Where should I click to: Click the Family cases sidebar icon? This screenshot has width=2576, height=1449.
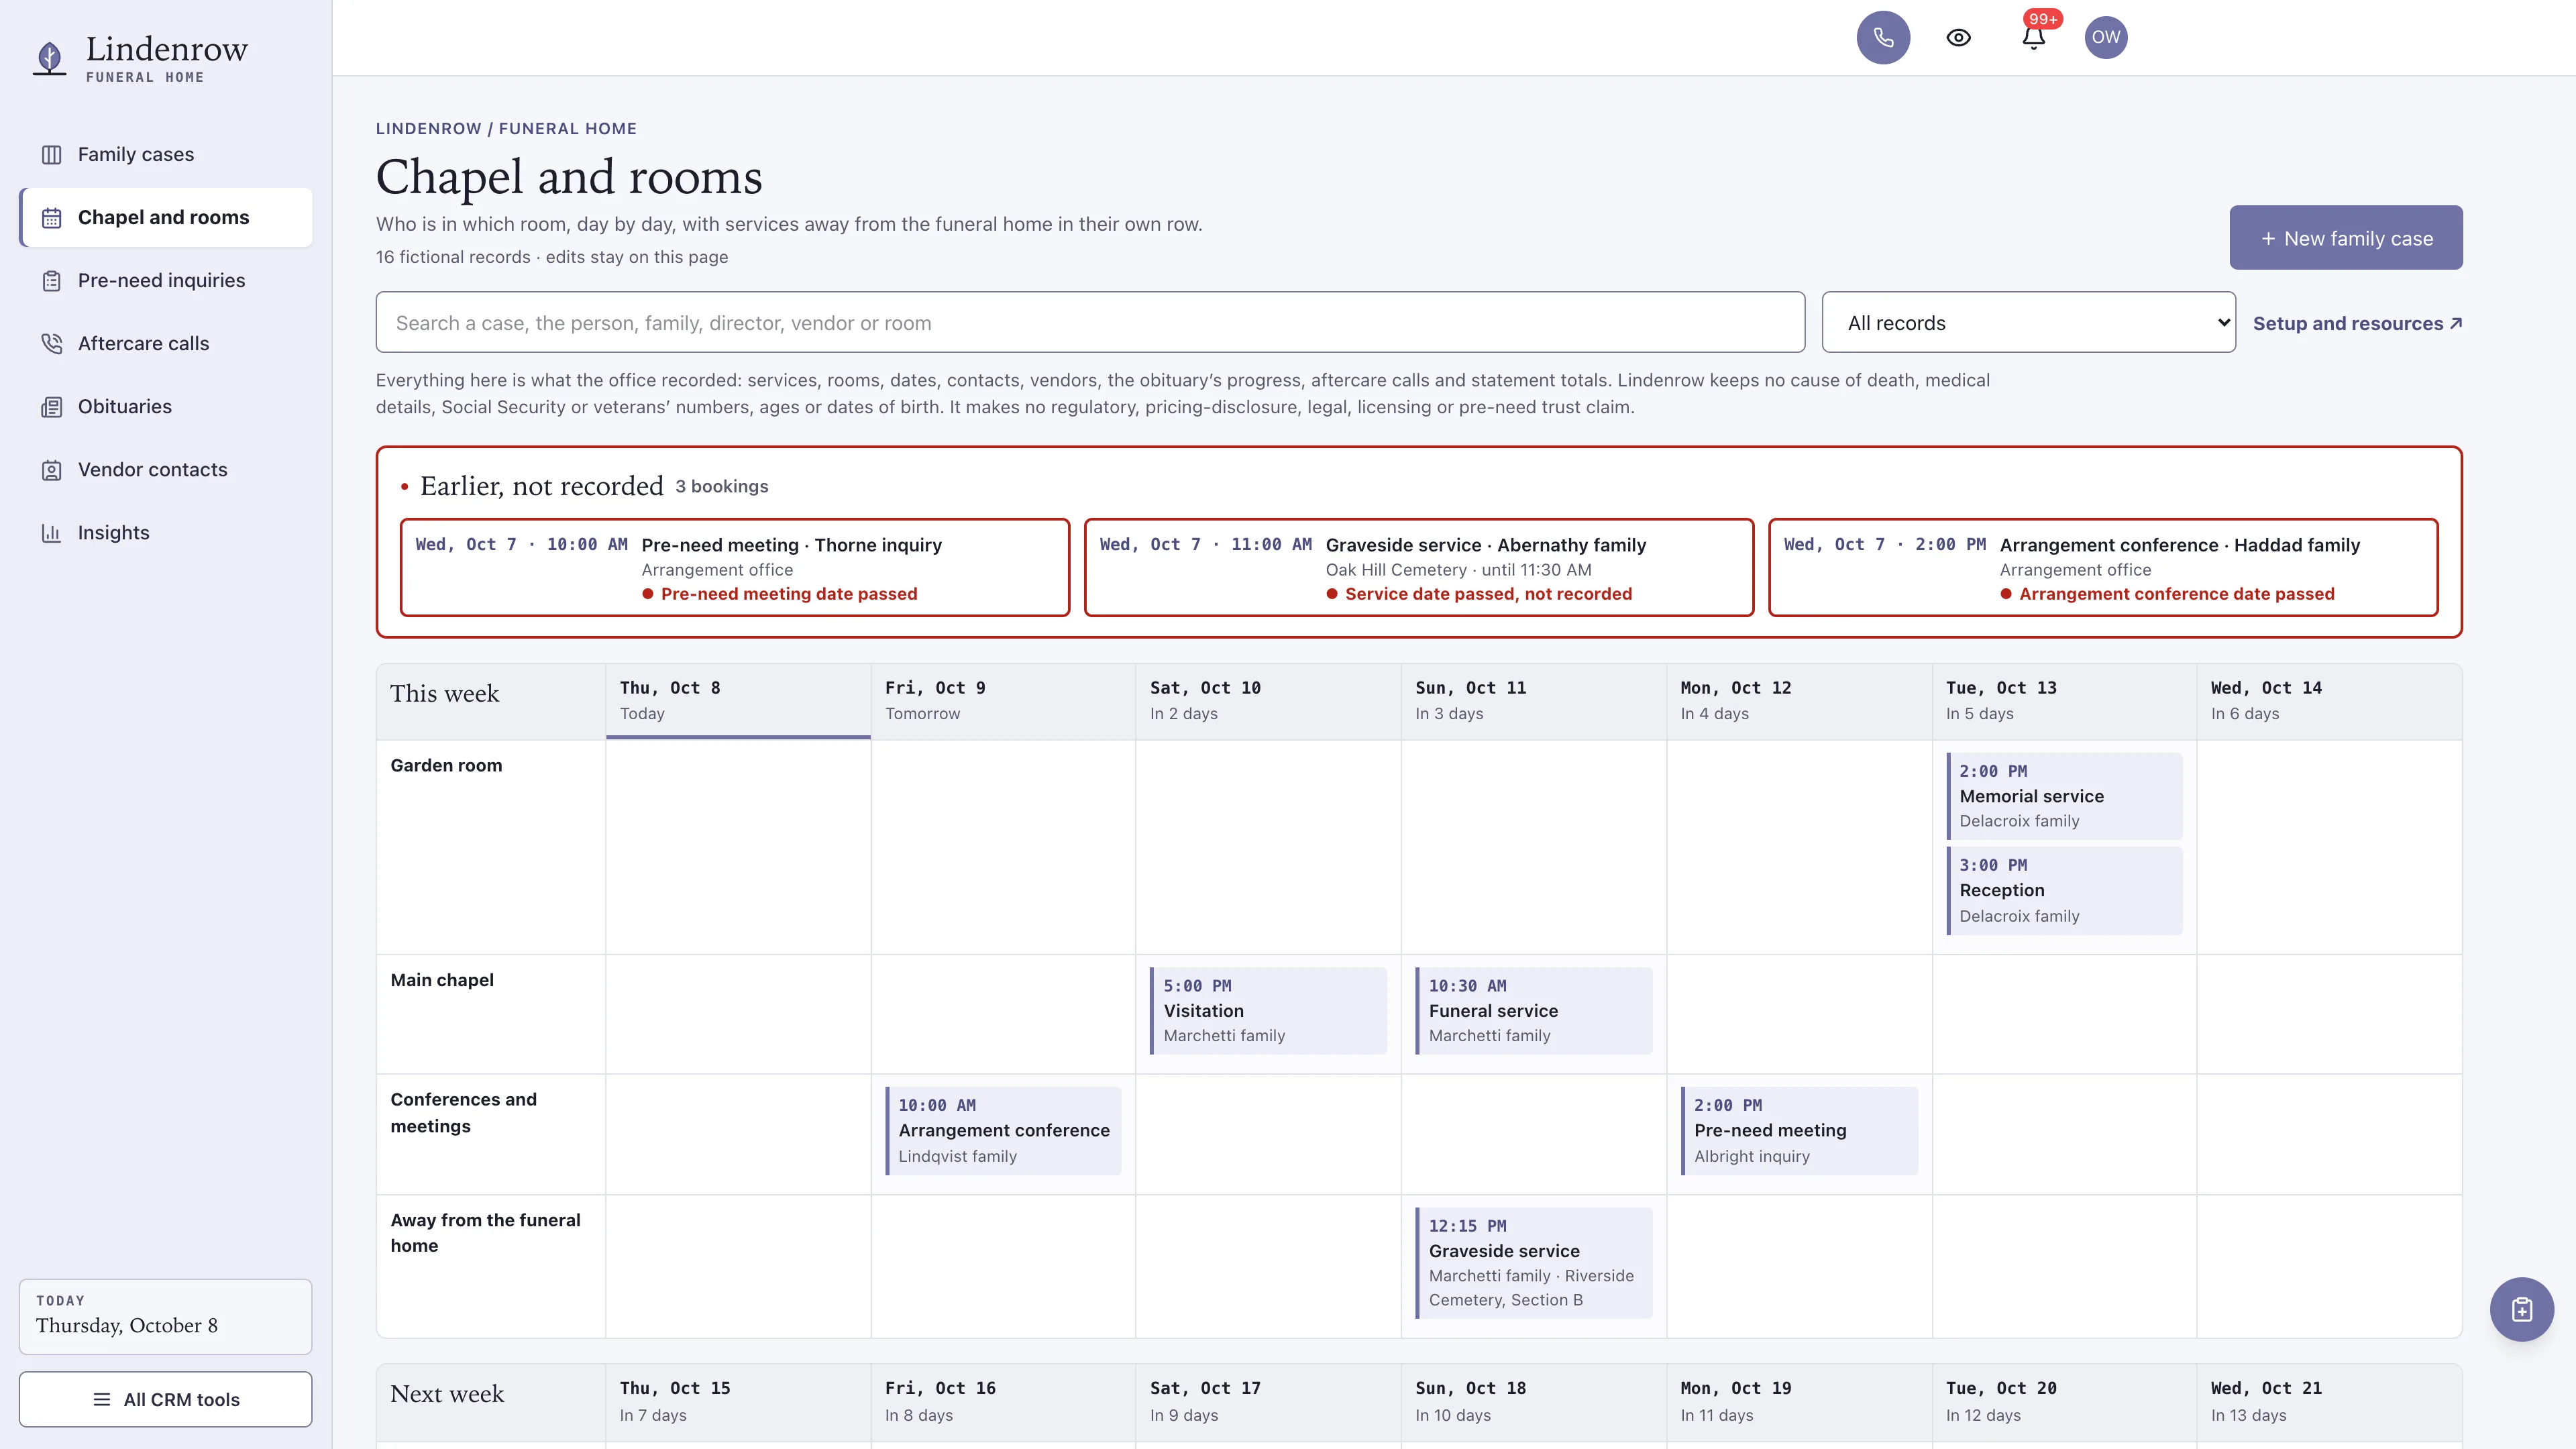(x=52, y=155)
